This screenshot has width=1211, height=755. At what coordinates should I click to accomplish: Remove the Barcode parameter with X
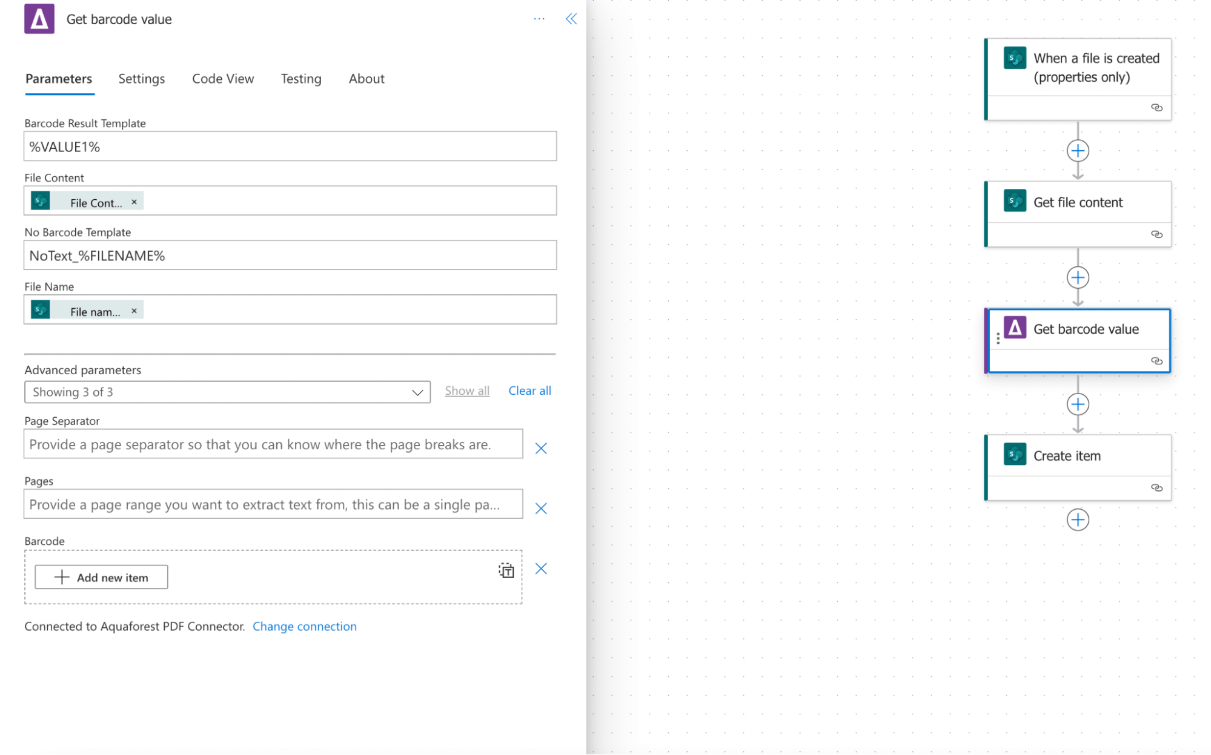[x=540, y=569]
